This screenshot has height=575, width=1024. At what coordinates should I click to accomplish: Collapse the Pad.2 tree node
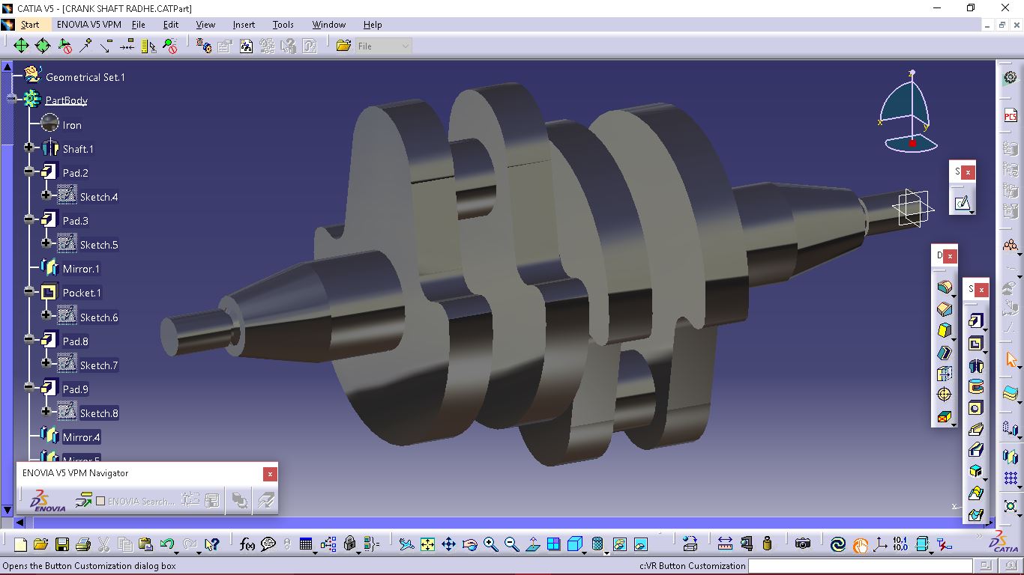29,172
